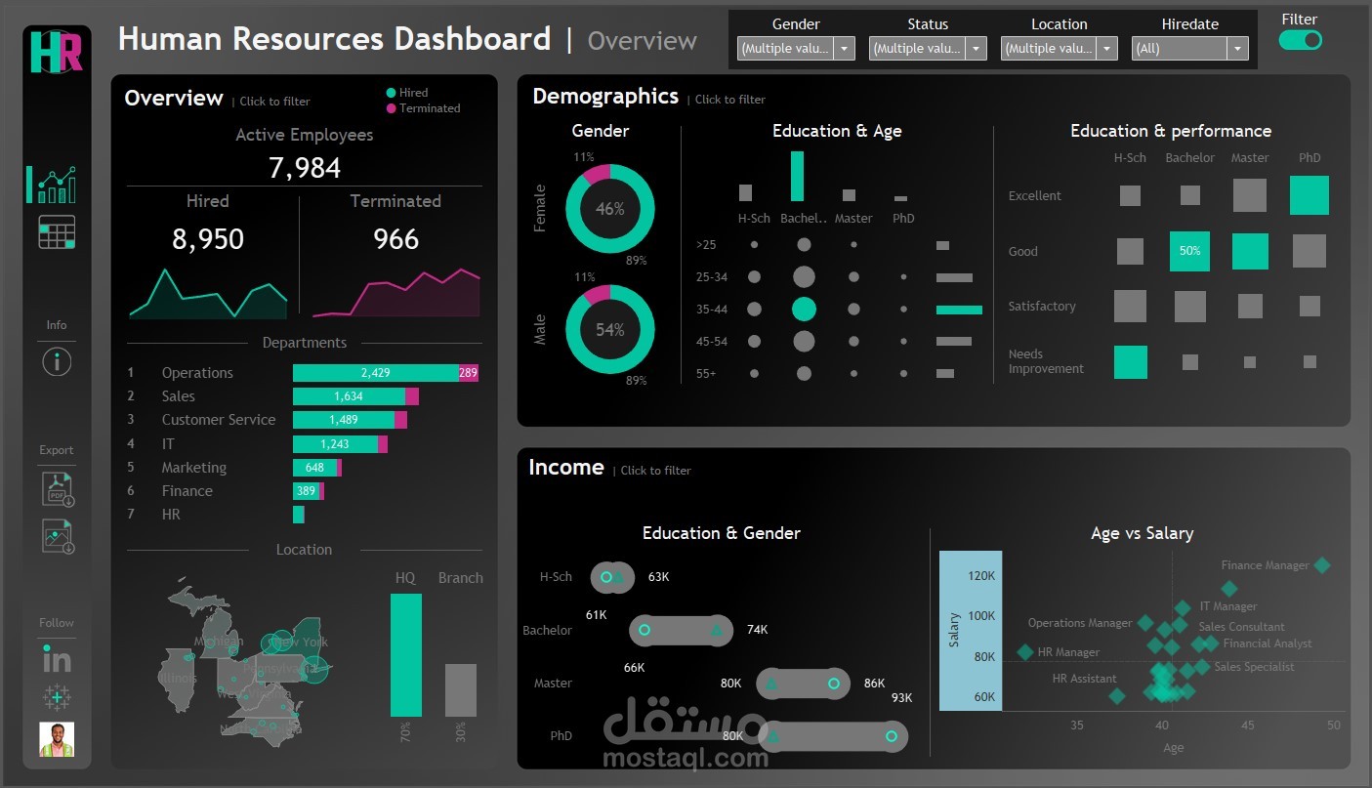Click the Satisfactory performance label
The image size is (1372, 788).
[x=1042, y=306]
